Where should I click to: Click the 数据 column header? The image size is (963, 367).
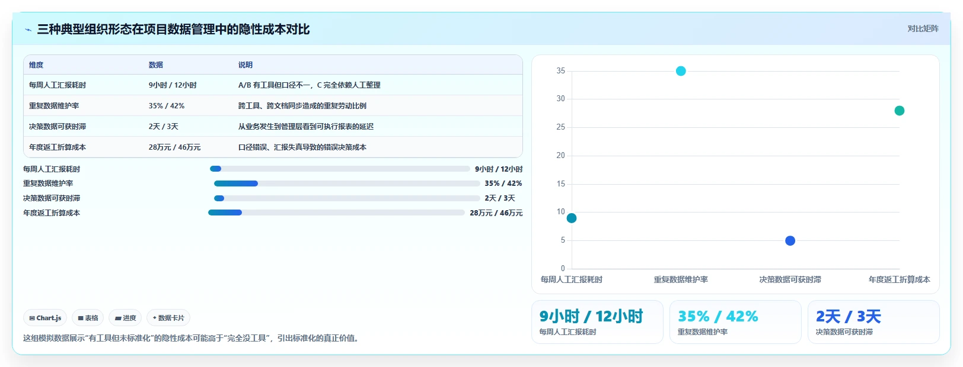point(156,65)
